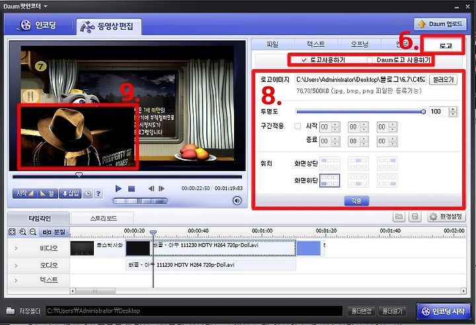This screenshot has height=325, width=476.
Task: Enable the 구간적용 checkbox
Action: click(x=297, y=126)
